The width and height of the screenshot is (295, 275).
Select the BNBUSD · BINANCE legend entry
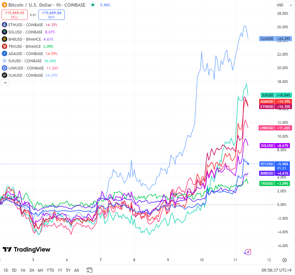(25, 39)
